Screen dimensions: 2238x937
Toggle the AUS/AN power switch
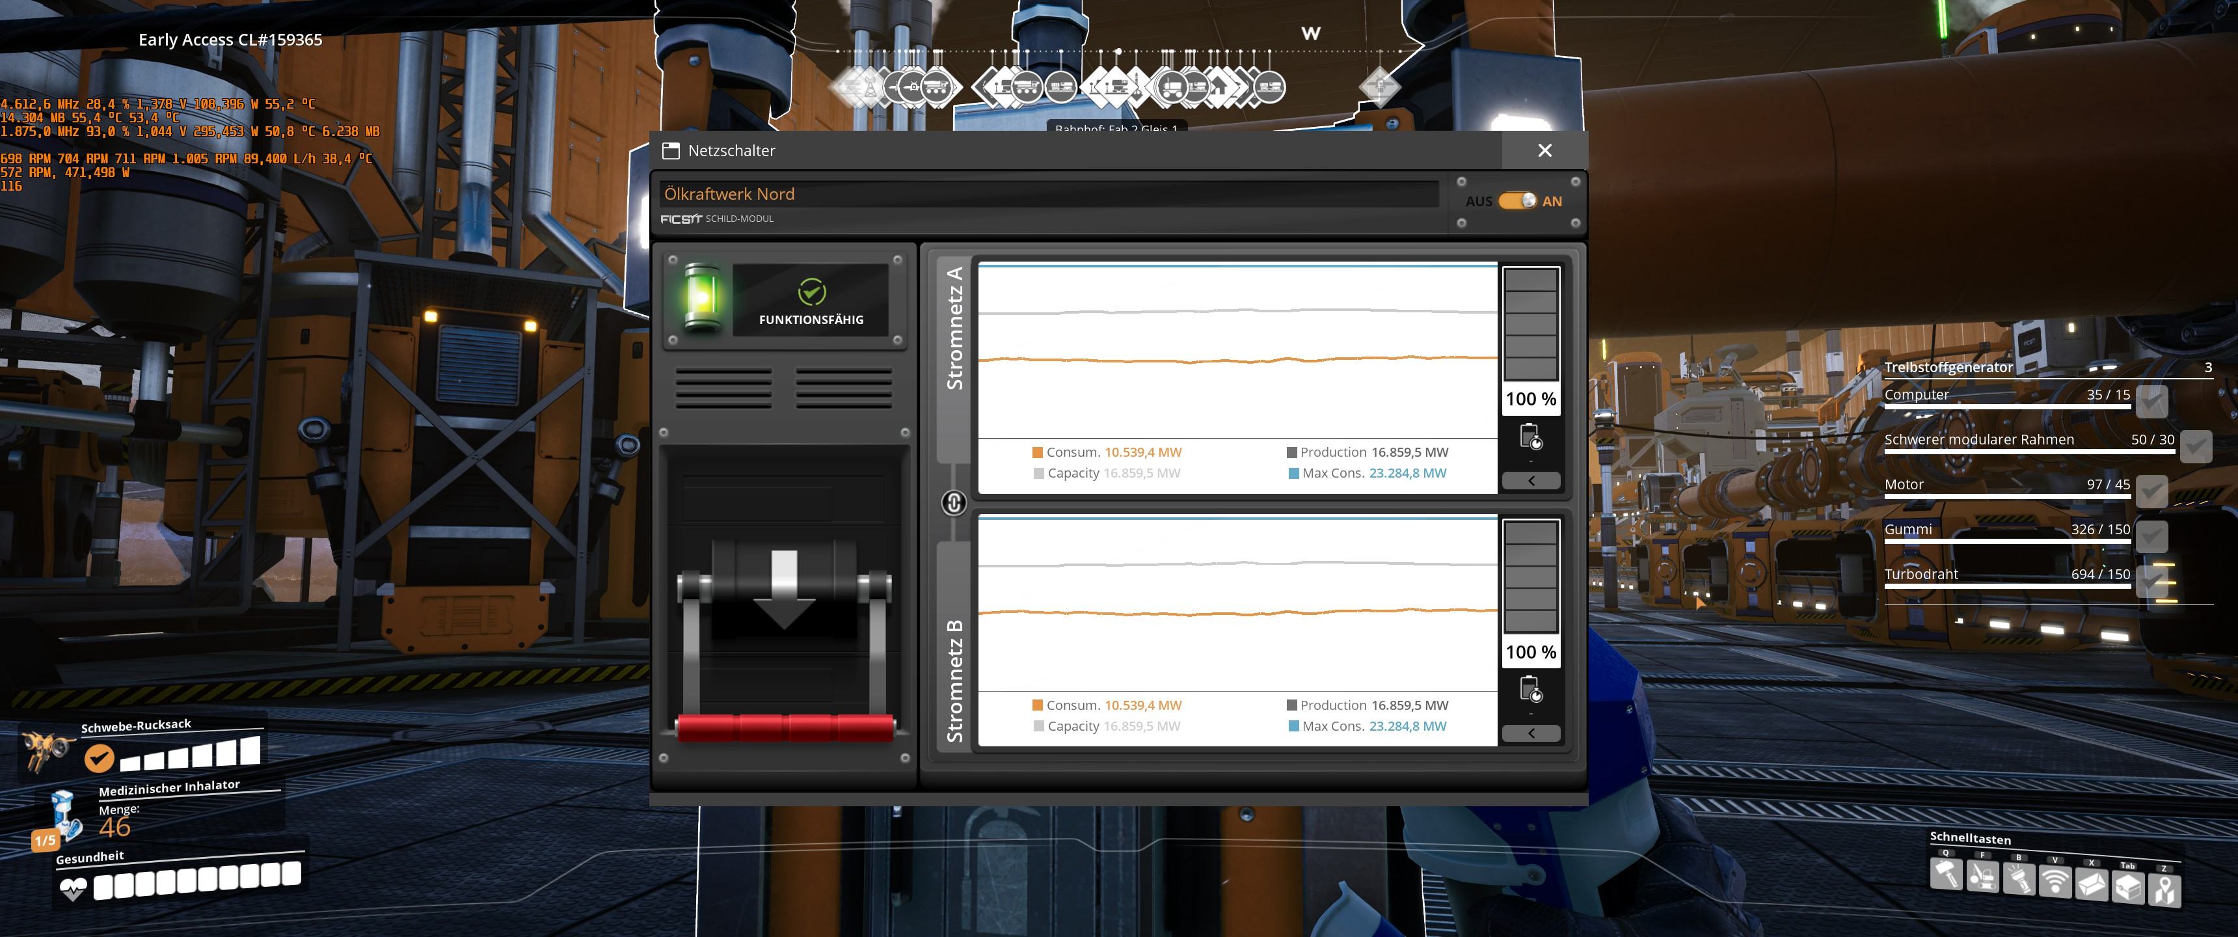(x=1517, y=201)
